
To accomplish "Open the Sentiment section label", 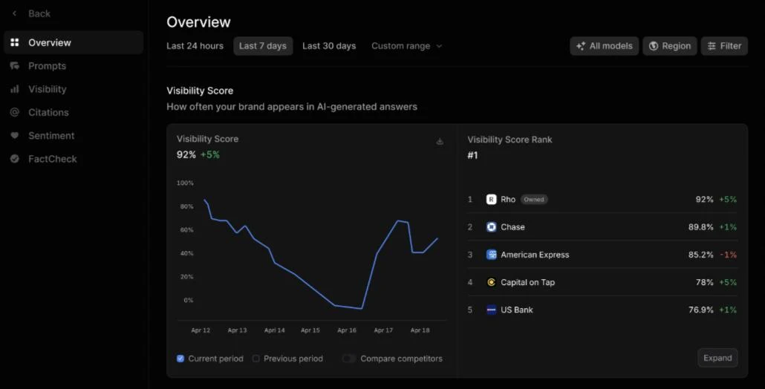I will coord(51,136).
